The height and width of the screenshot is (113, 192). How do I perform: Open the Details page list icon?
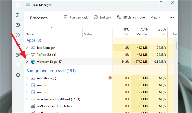click(x=18, y=65)
